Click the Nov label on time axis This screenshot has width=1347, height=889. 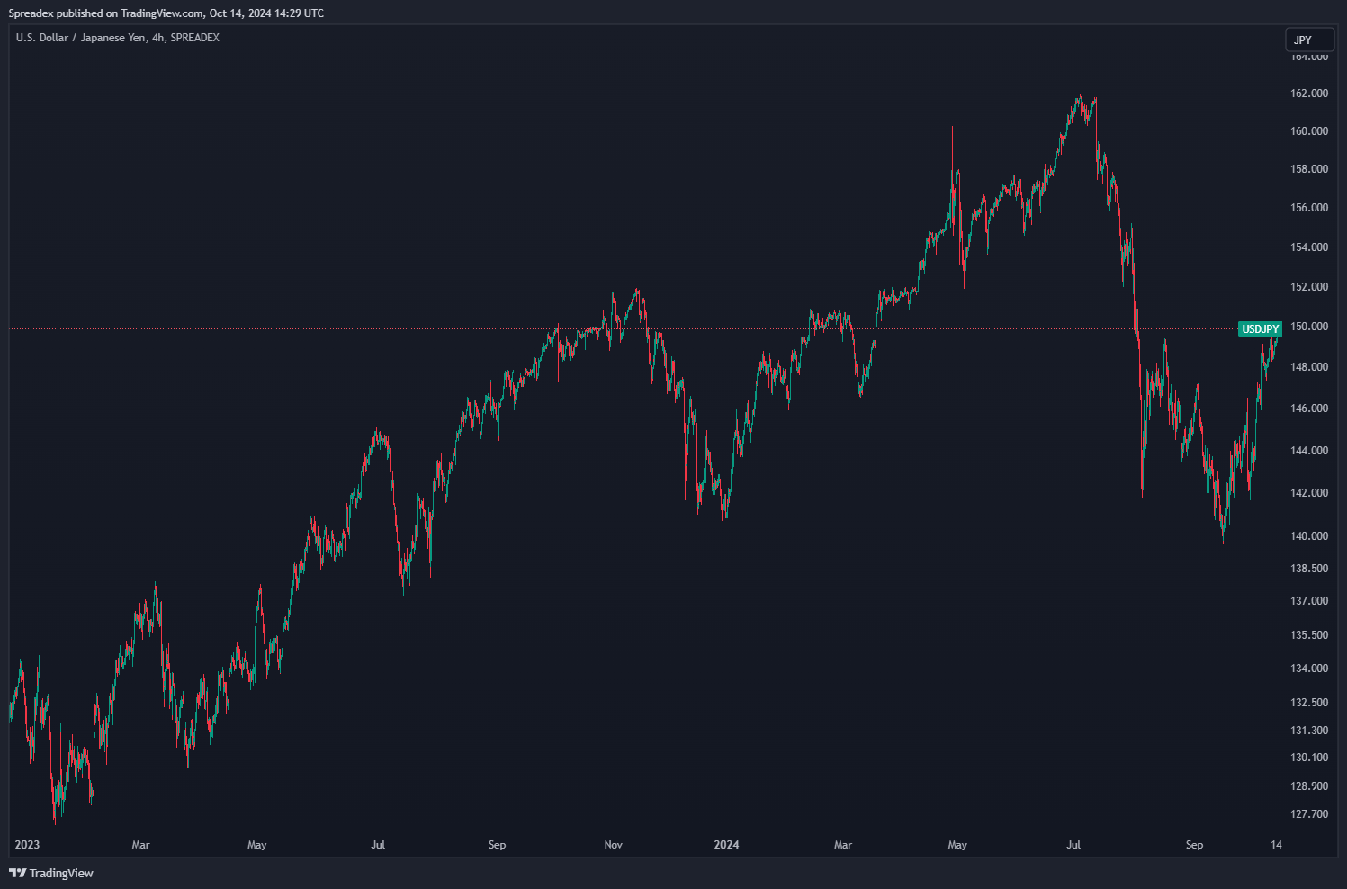click(614, 845)
